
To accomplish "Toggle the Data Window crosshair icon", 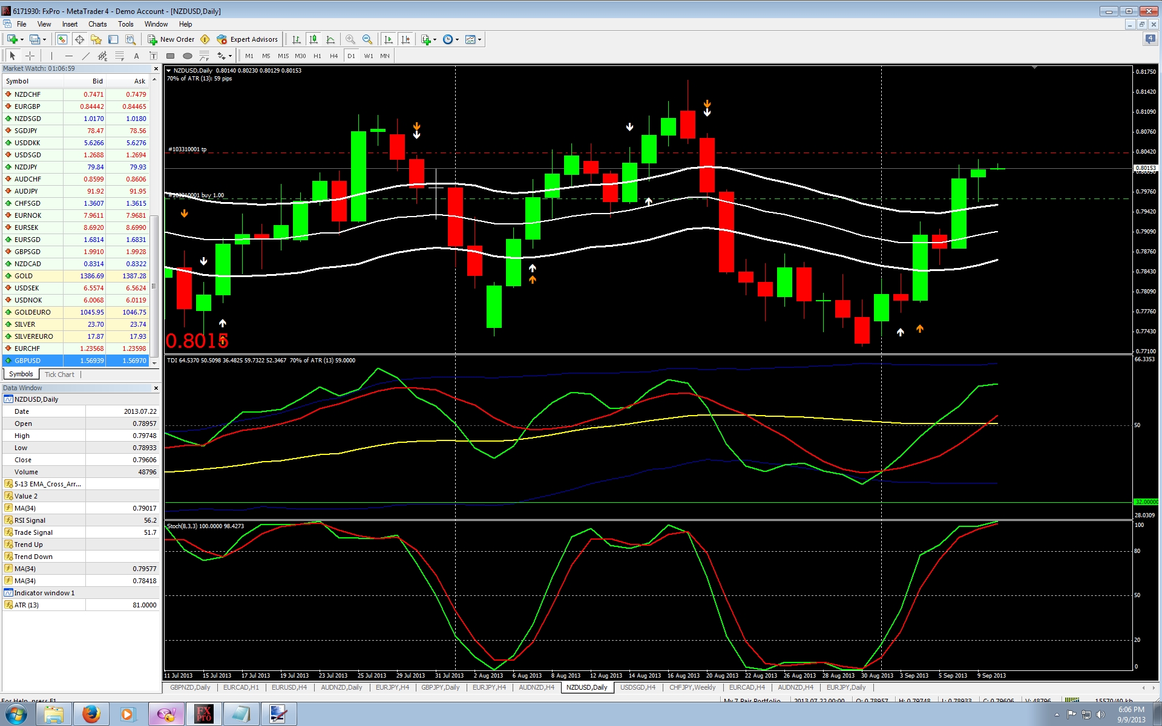I will [79, 39].
